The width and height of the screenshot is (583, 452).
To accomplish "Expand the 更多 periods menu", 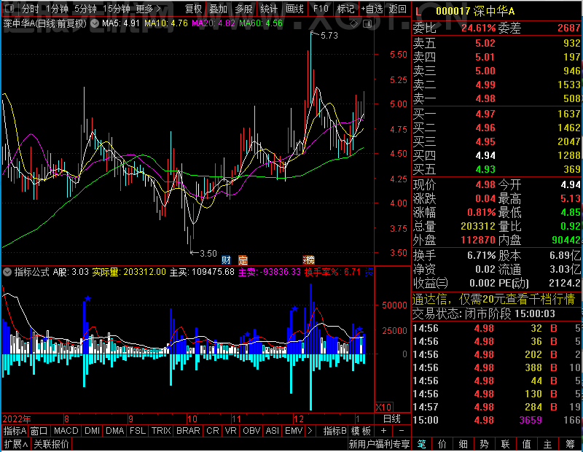I will pos(149,9).
